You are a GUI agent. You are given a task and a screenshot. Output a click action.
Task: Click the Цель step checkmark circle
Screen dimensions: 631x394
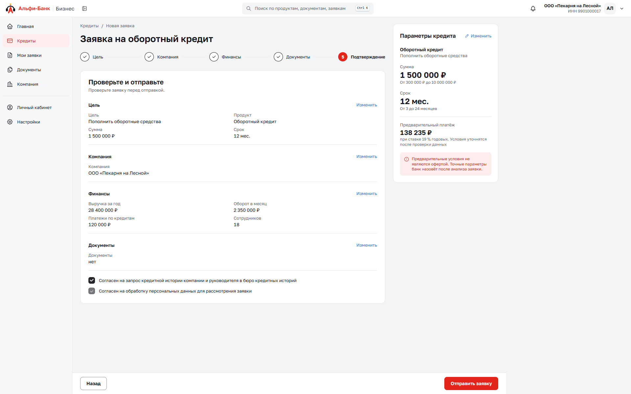coord(85,57)
